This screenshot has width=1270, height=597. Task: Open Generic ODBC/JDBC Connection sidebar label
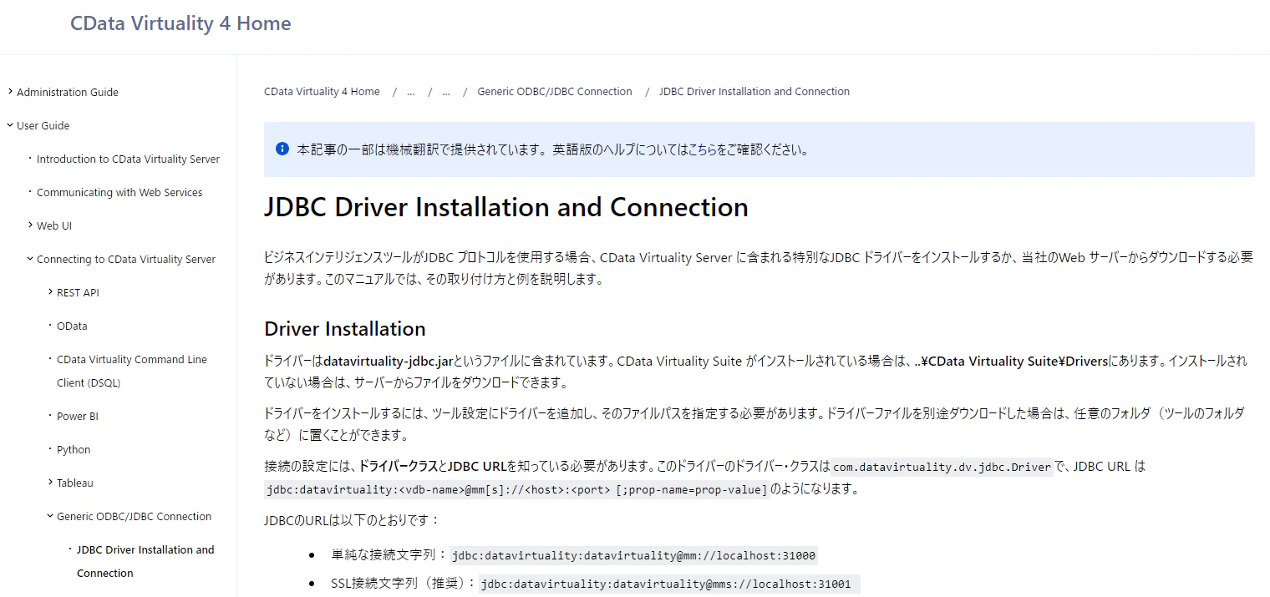pos(135,516)
